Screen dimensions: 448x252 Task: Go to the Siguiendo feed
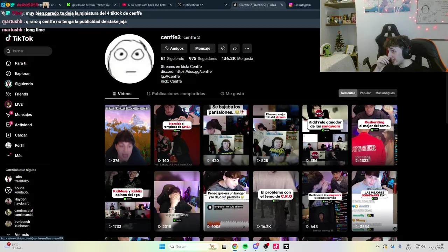pos(24,84)
